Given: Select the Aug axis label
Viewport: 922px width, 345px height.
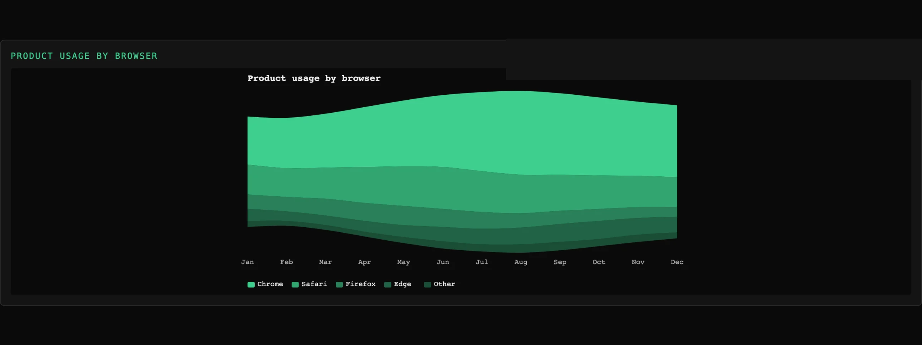Looking at the screenshot, I should tap(521, 262).
